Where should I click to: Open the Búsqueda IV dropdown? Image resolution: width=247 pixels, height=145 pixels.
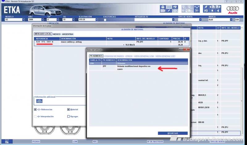173,20
